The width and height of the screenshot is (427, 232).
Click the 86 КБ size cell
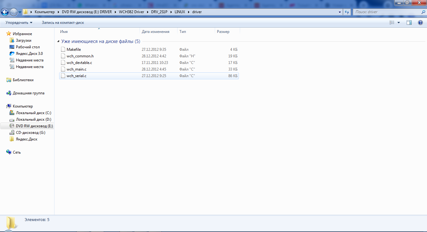tap(233, 76)
